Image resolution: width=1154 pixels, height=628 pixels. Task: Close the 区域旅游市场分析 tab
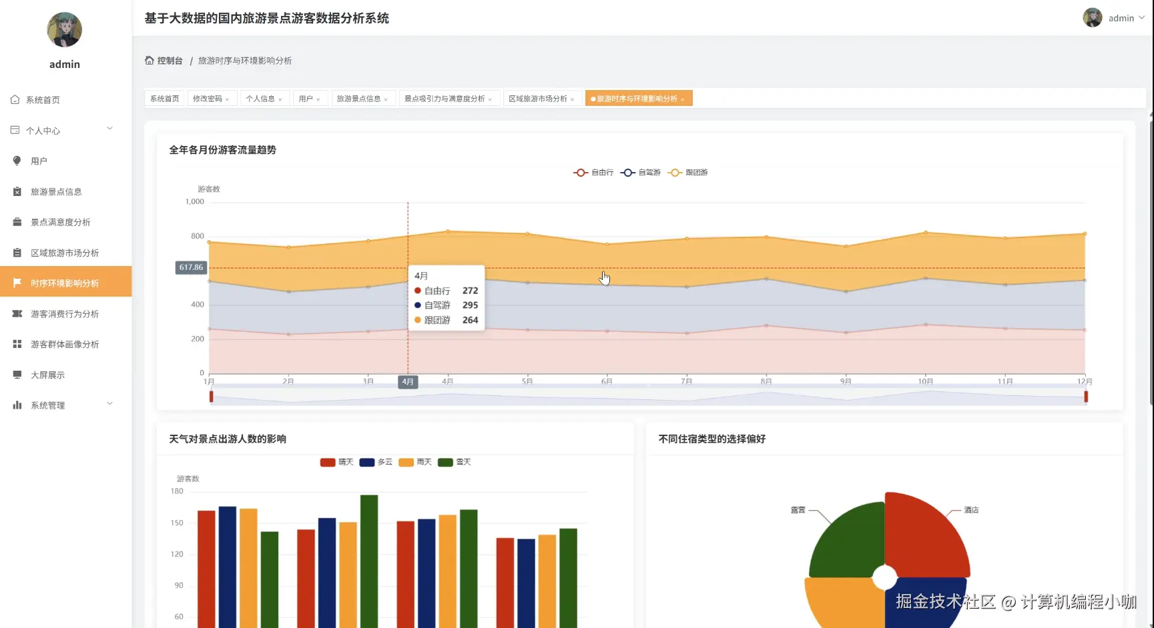coord(573,99)
